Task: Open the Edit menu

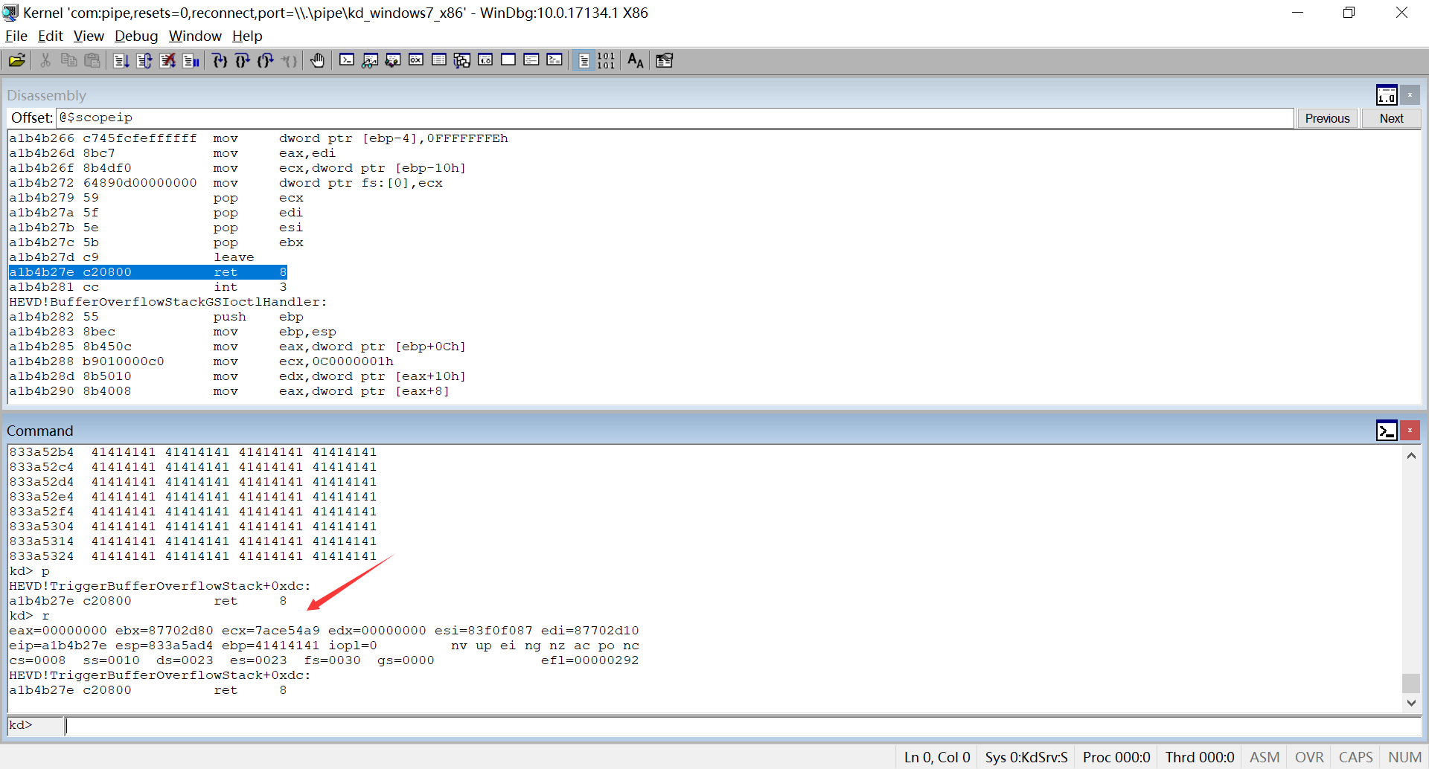Action: pos(51,36)
